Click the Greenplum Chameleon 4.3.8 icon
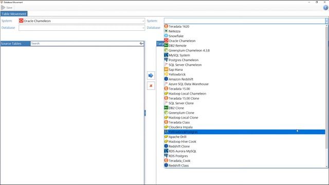This screenshot has width=329, height=185. (166, 50)
